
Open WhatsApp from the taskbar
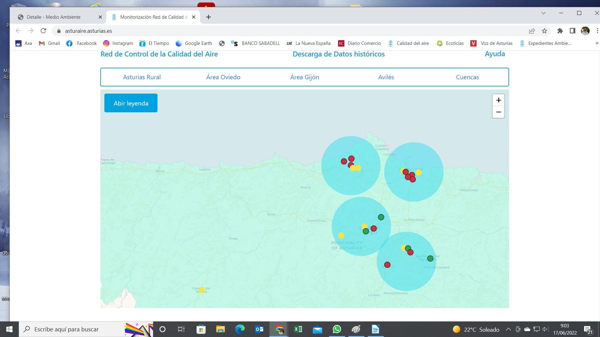coord(337,329)
